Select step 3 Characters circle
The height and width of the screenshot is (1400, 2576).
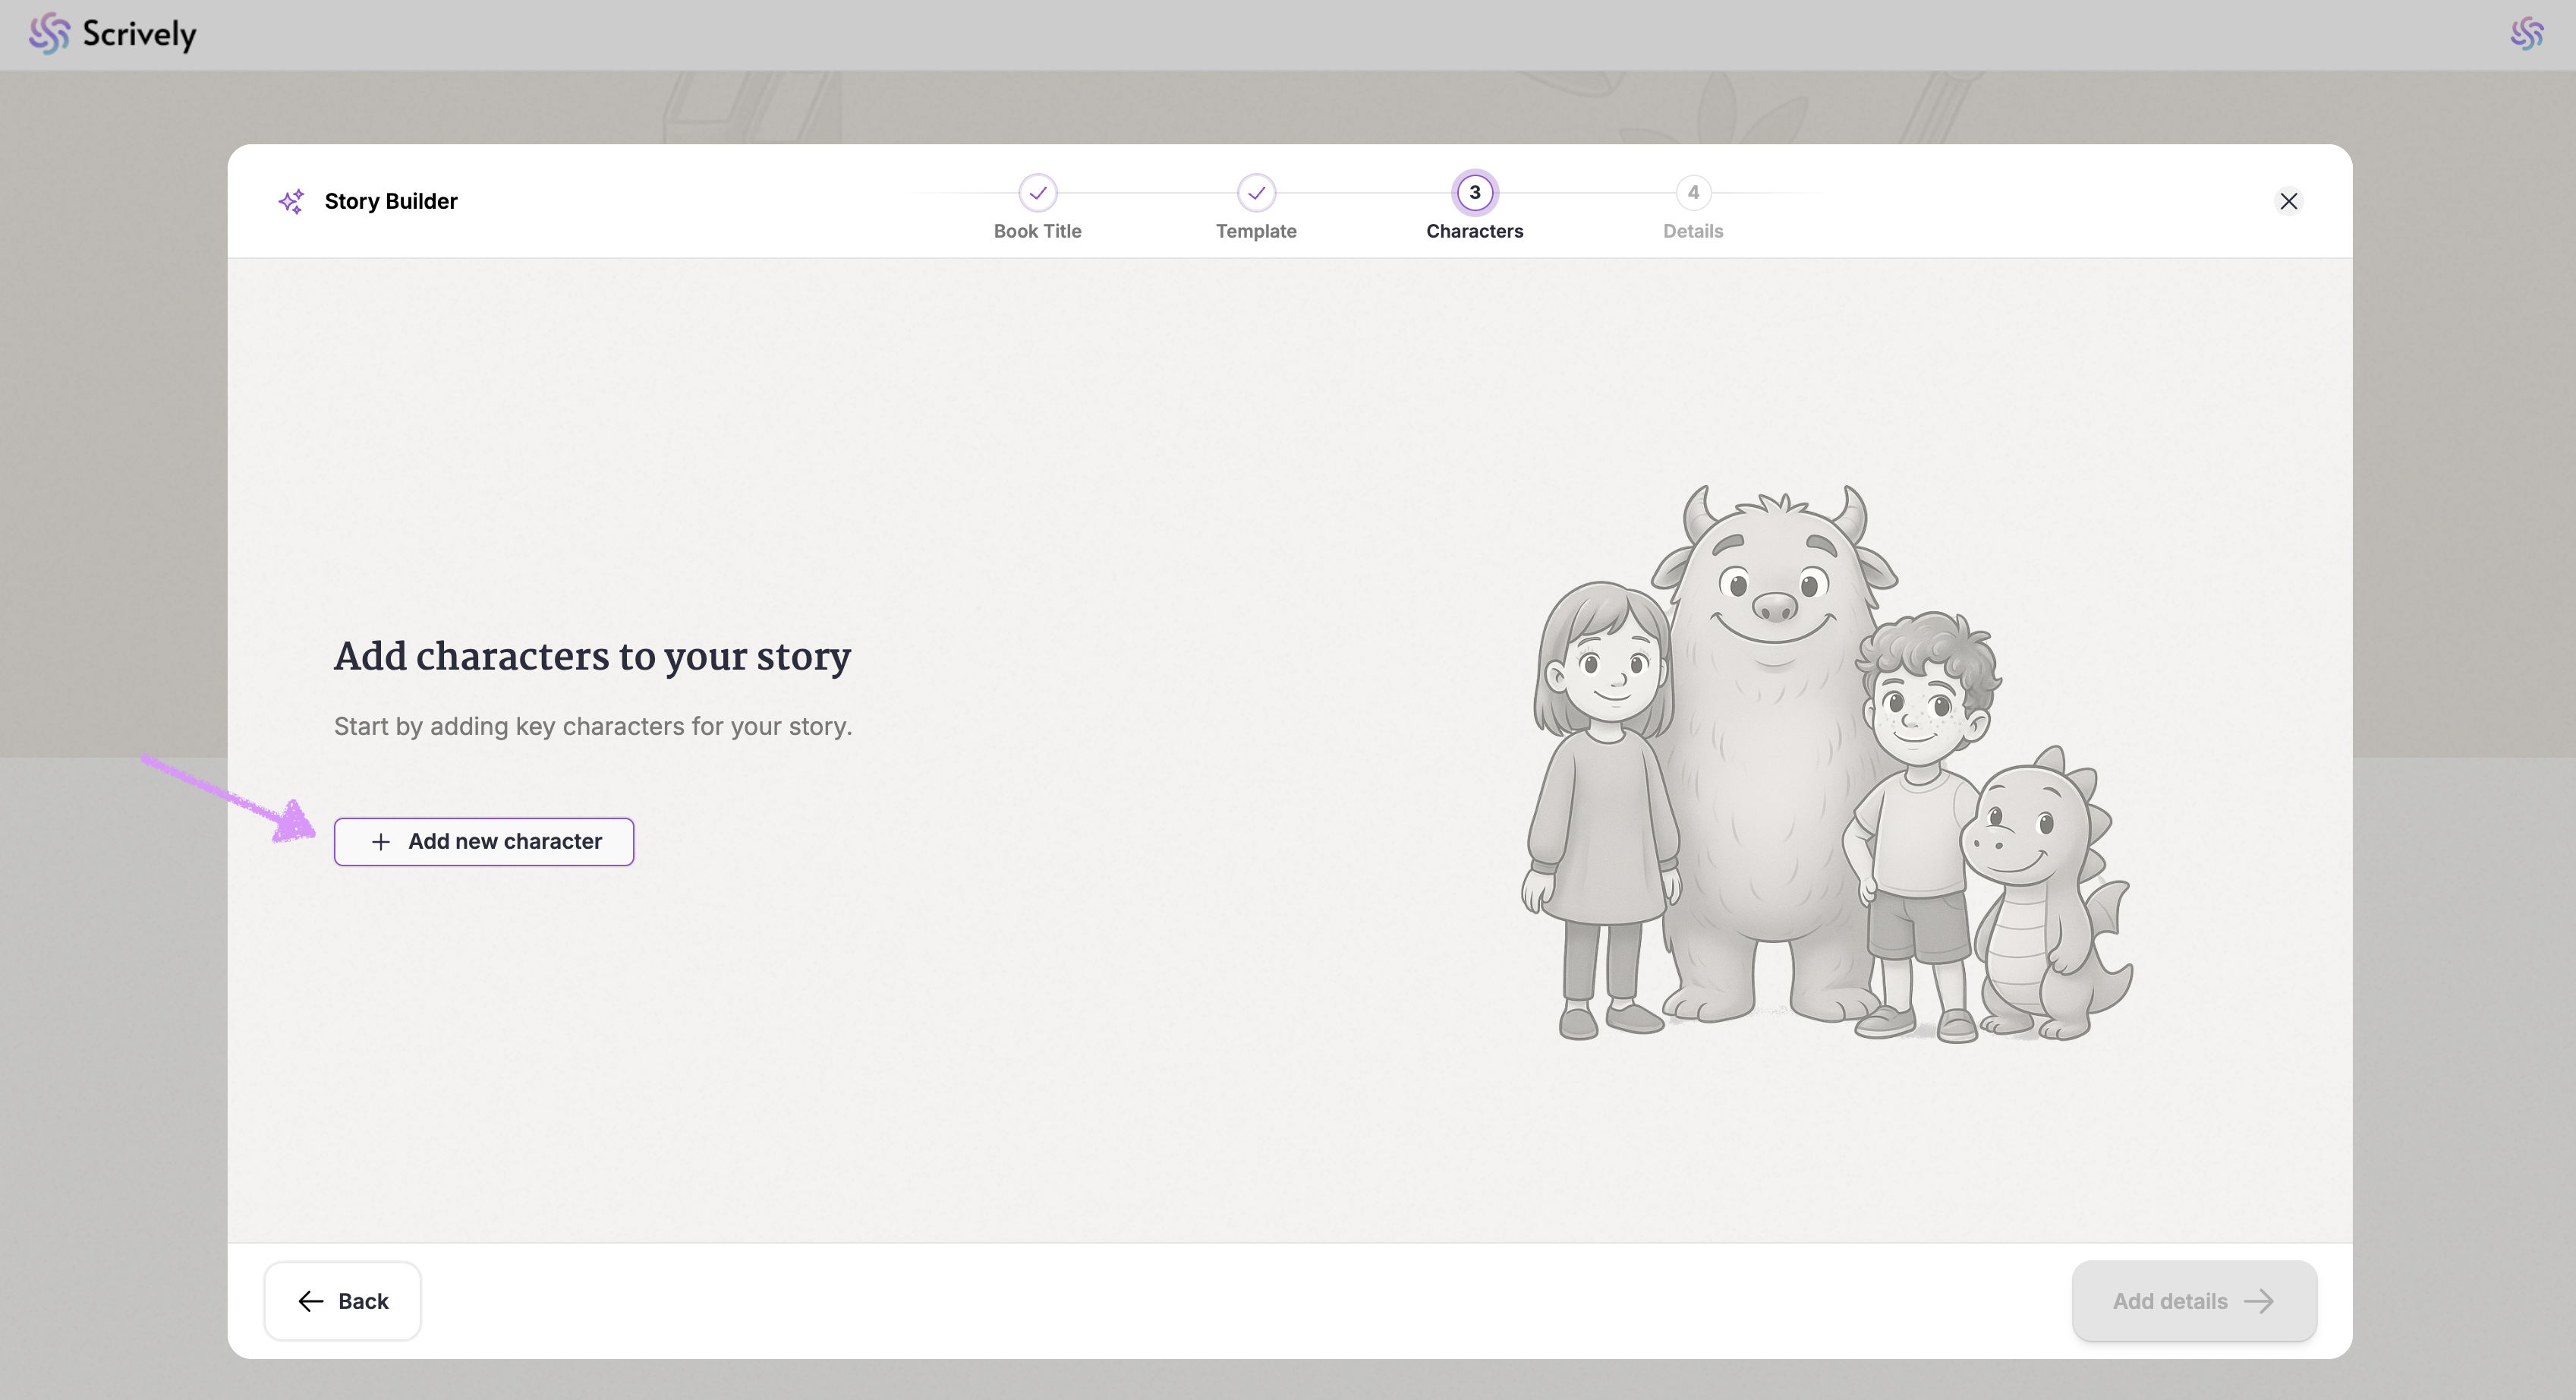click(1474, 193)
